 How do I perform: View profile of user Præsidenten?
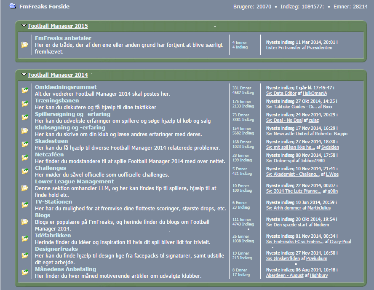320,48
